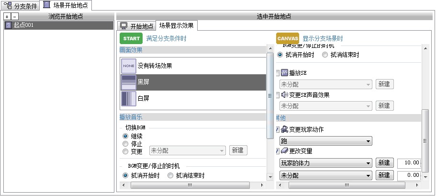Open the second variable 未分配 dropdown
The image size is (436, 196).
click(325, 176)
